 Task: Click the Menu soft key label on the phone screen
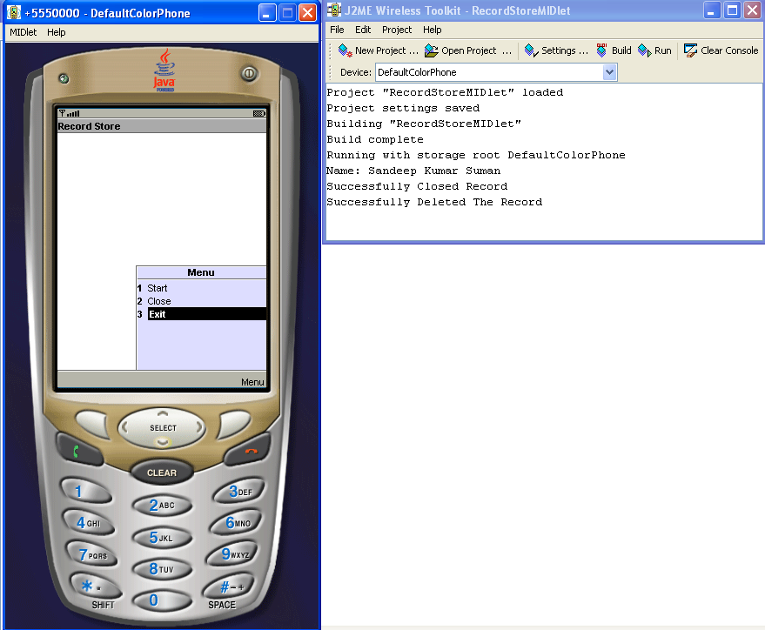click(252, 381)
